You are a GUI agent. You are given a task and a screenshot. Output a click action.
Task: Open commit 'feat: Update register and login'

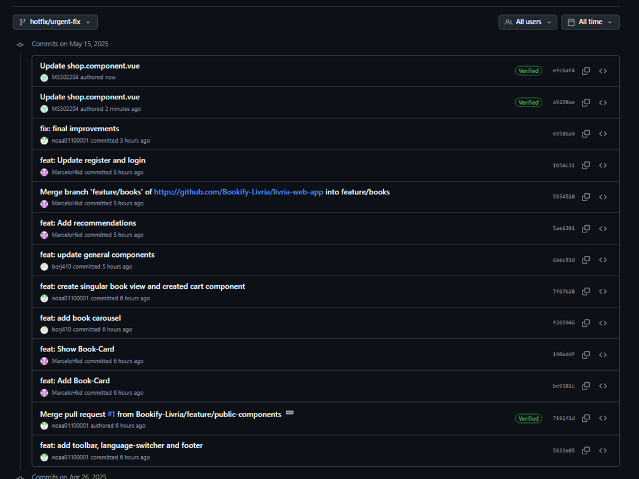93,160
